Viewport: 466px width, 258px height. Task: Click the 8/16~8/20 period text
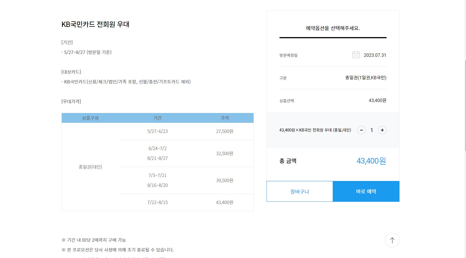157,185
